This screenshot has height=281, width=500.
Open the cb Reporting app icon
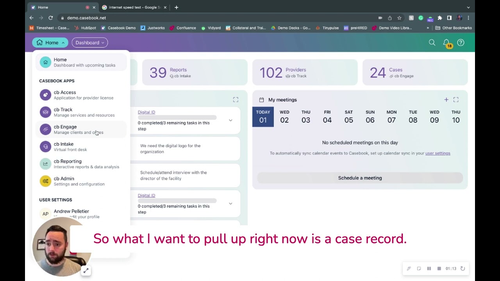[45, 164]
